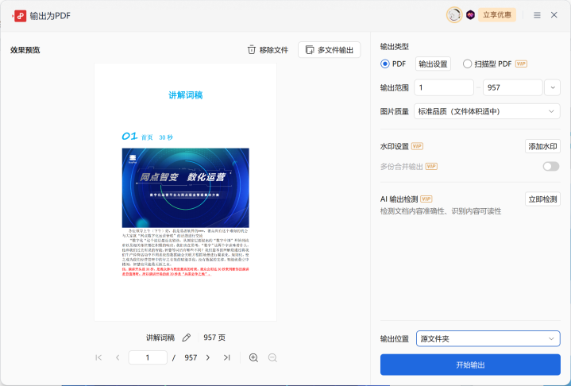Go to the previous preview page

pos(118,357)
